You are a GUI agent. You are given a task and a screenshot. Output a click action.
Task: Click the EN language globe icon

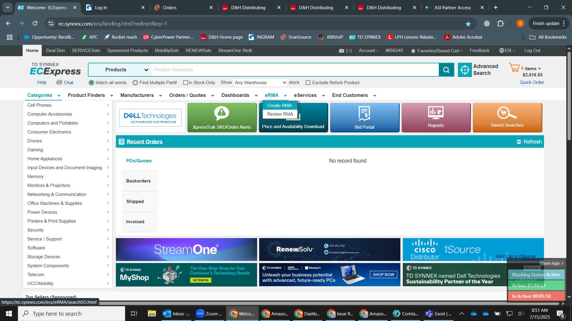502,51
